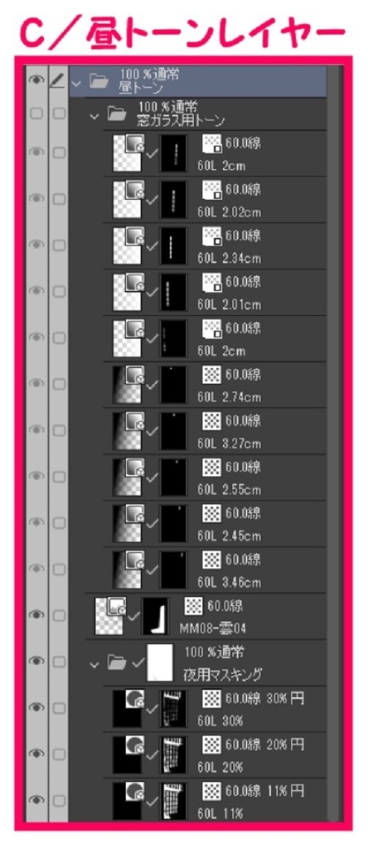Collapse the 夜用マスキング folder
The height and width of the screenshot is (849, 368).
click(94, 662)
